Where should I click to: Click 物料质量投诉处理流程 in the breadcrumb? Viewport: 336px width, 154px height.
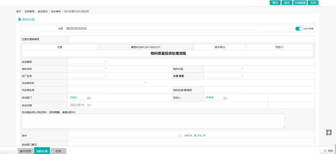[77, 11]
